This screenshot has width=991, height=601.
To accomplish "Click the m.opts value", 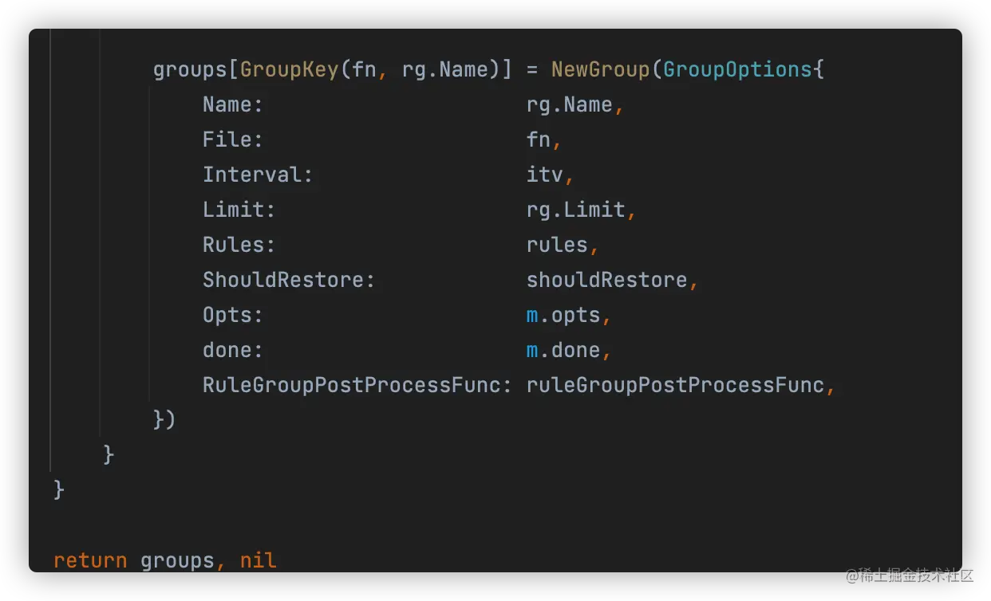I will (563, 315).
